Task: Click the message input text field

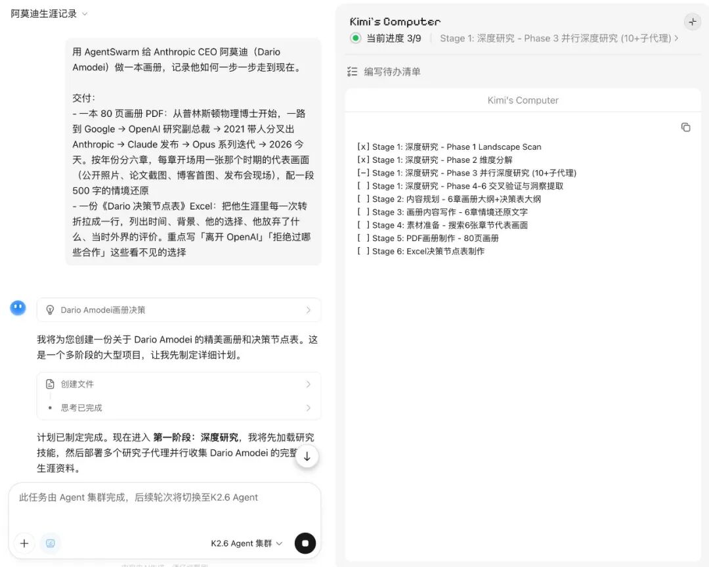Action: point(164,506)
